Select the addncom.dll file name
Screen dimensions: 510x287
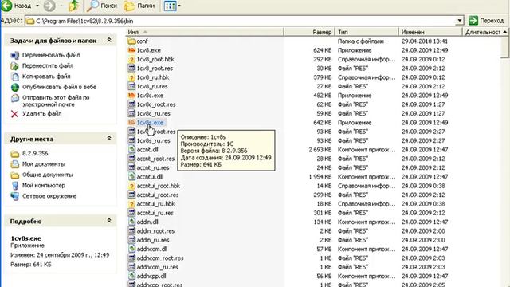click(152, 250)
